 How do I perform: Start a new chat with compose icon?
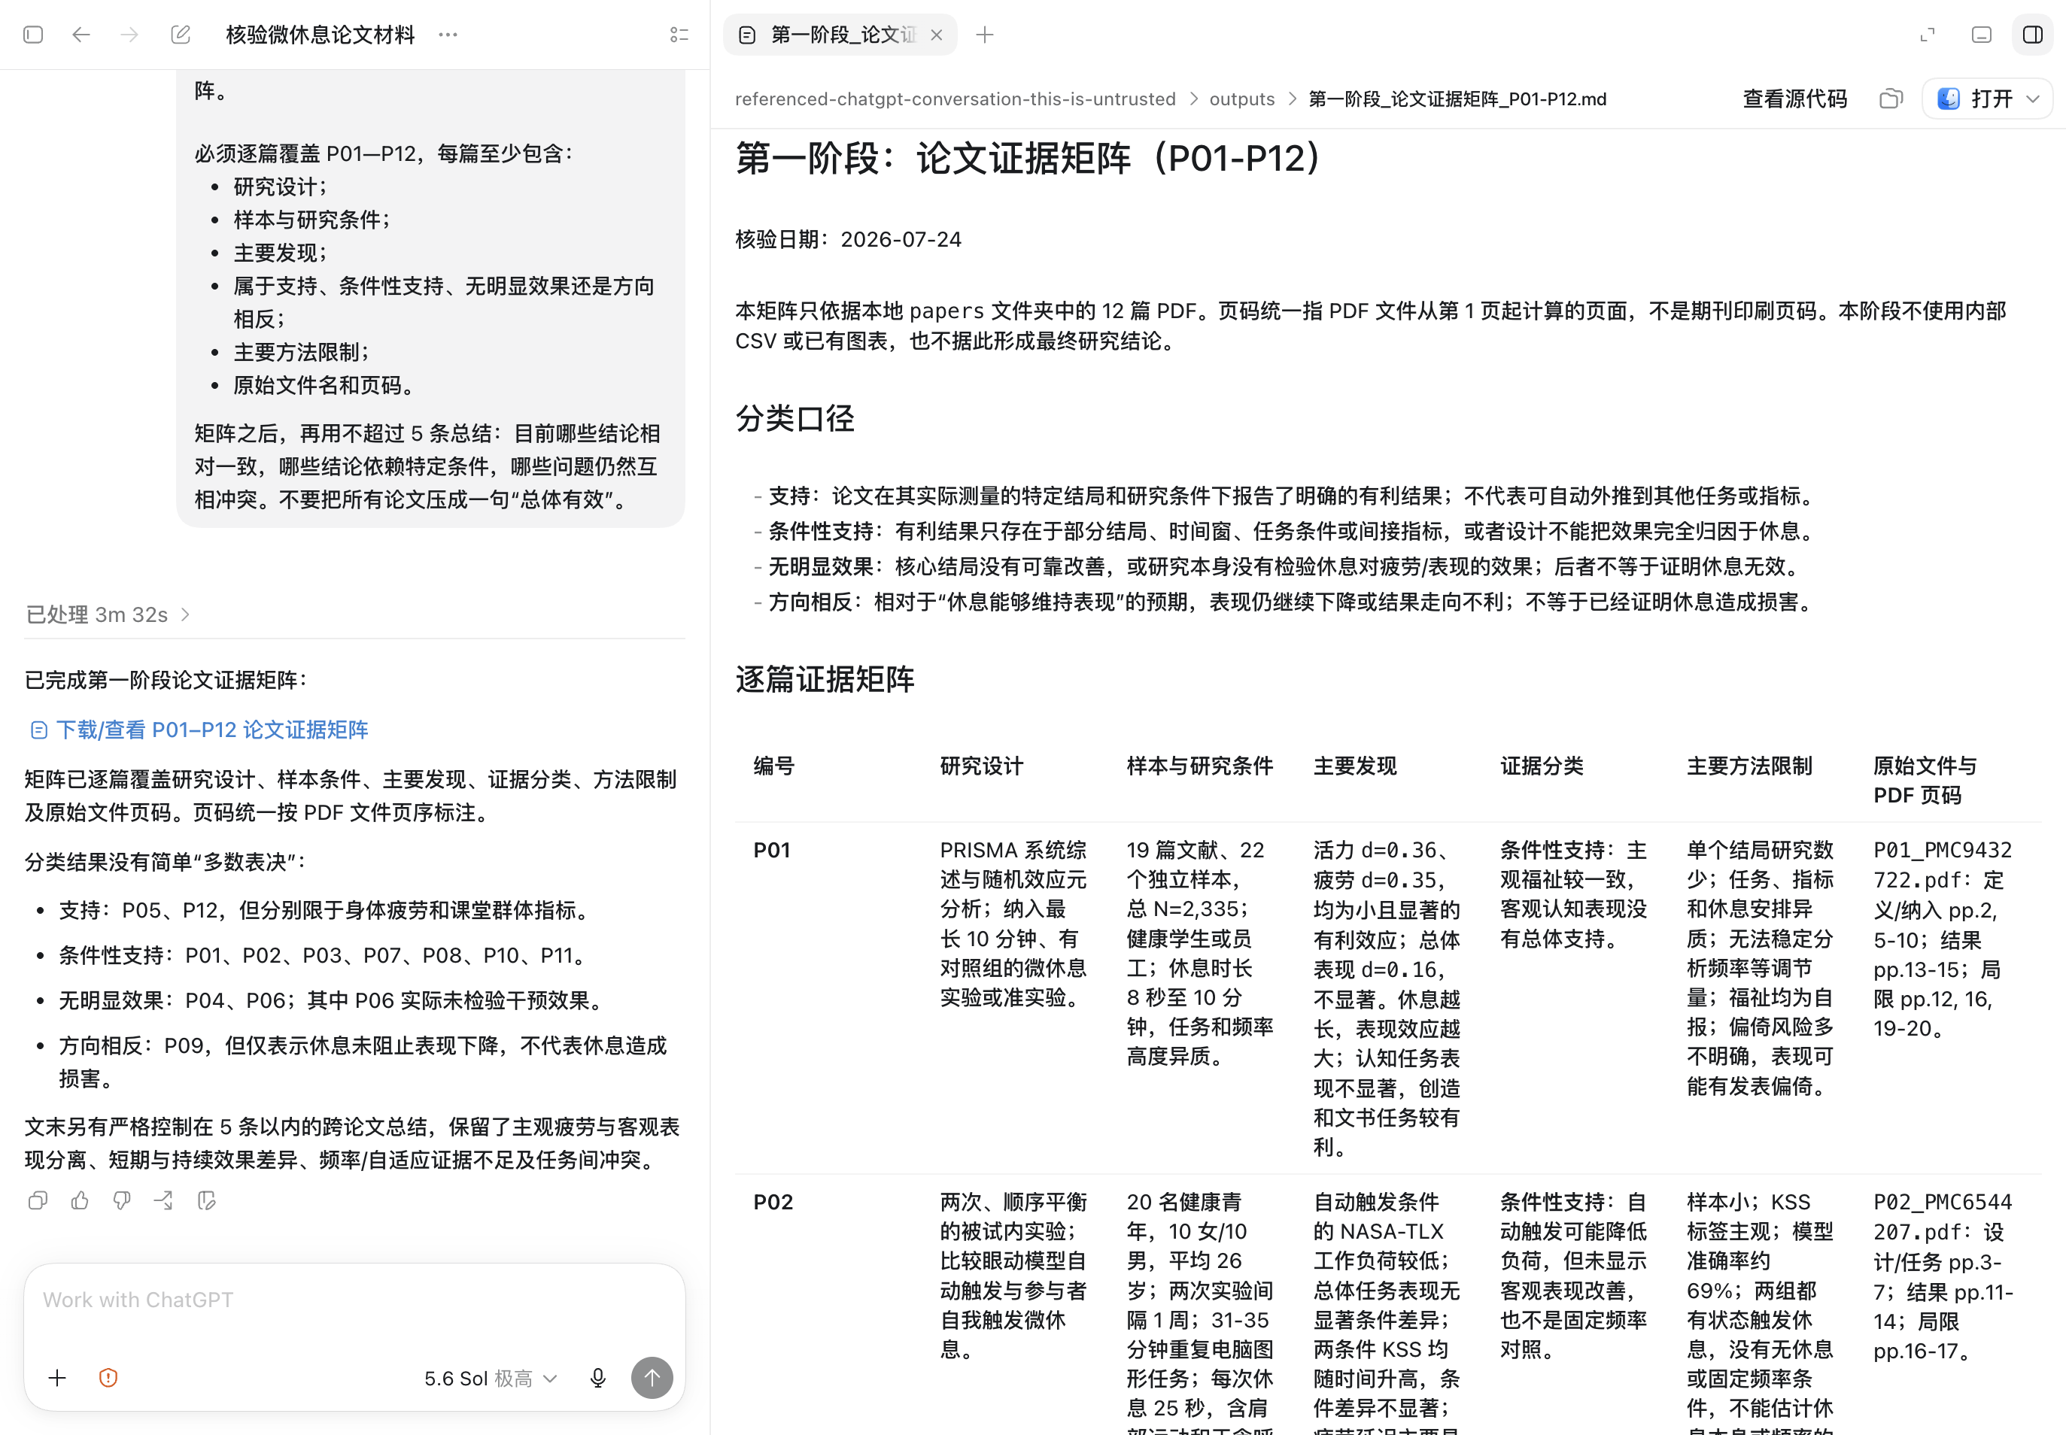pos(181,35)
